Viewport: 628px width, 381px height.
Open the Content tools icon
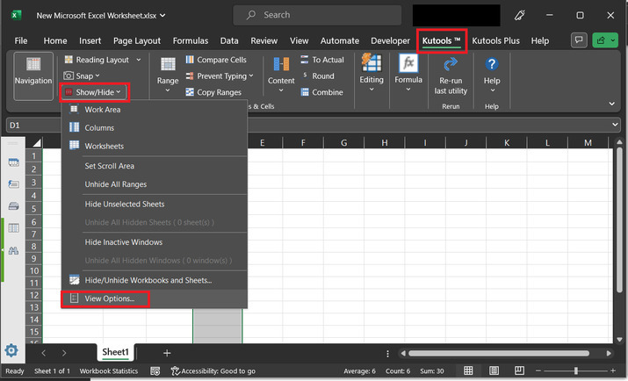coord(281,64)
